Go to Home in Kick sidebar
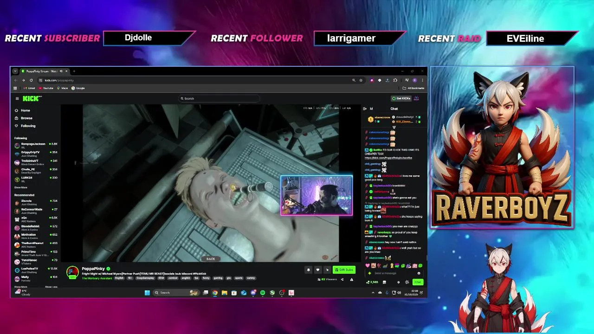This screenshot has width=594, height=334. (22, 110)
